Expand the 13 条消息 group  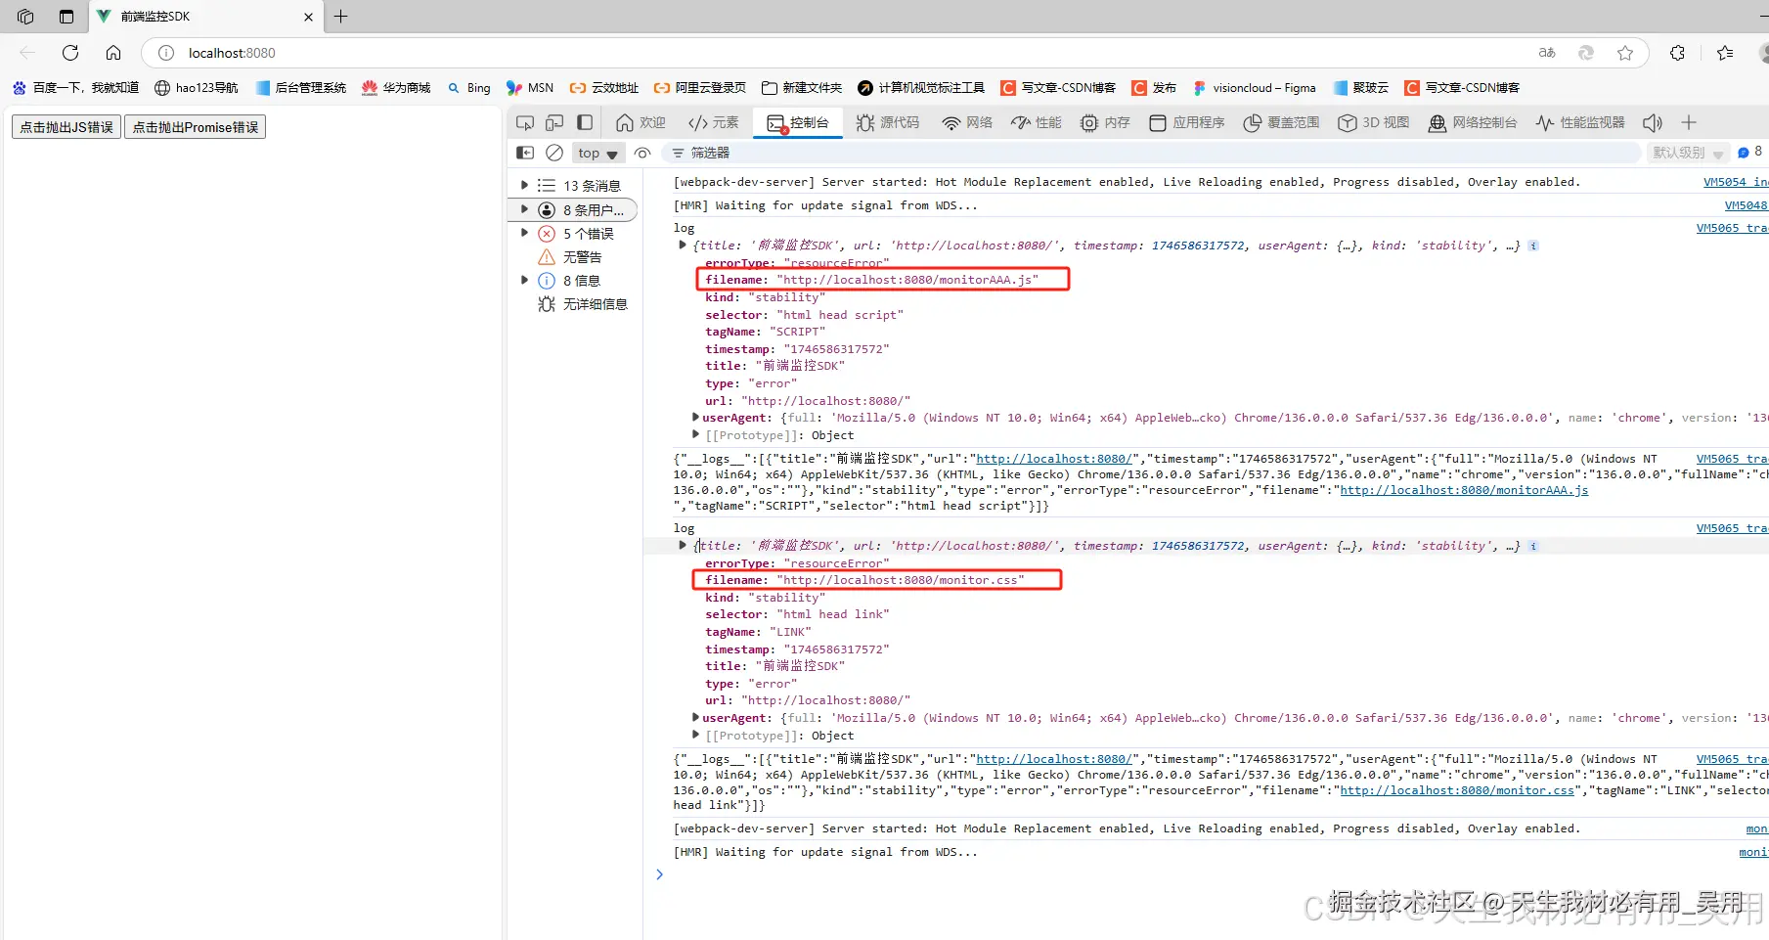pos(525,185)
